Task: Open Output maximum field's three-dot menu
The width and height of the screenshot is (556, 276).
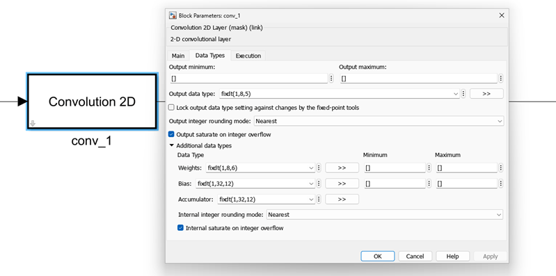Action: tap(501, 79)
